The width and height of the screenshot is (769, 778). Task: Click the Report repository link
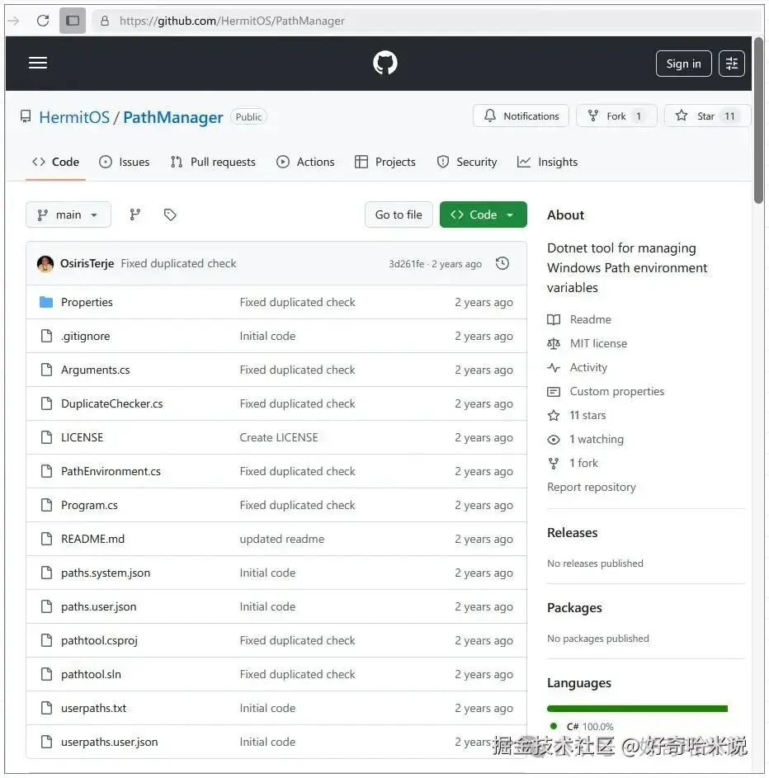[x=592, y=488]
